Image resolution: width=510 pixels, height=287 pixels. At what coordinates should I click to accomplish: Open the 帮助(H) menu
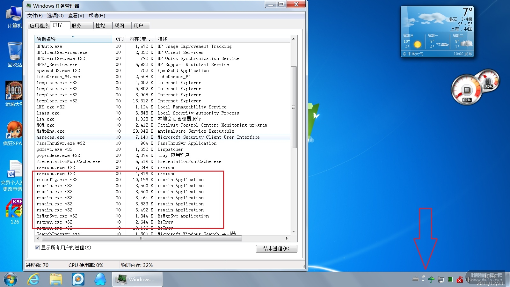pos(97,15)
